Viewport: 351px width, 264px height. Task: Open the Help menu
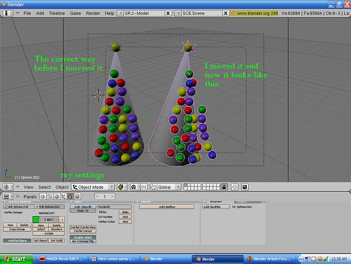coord(110,13)
